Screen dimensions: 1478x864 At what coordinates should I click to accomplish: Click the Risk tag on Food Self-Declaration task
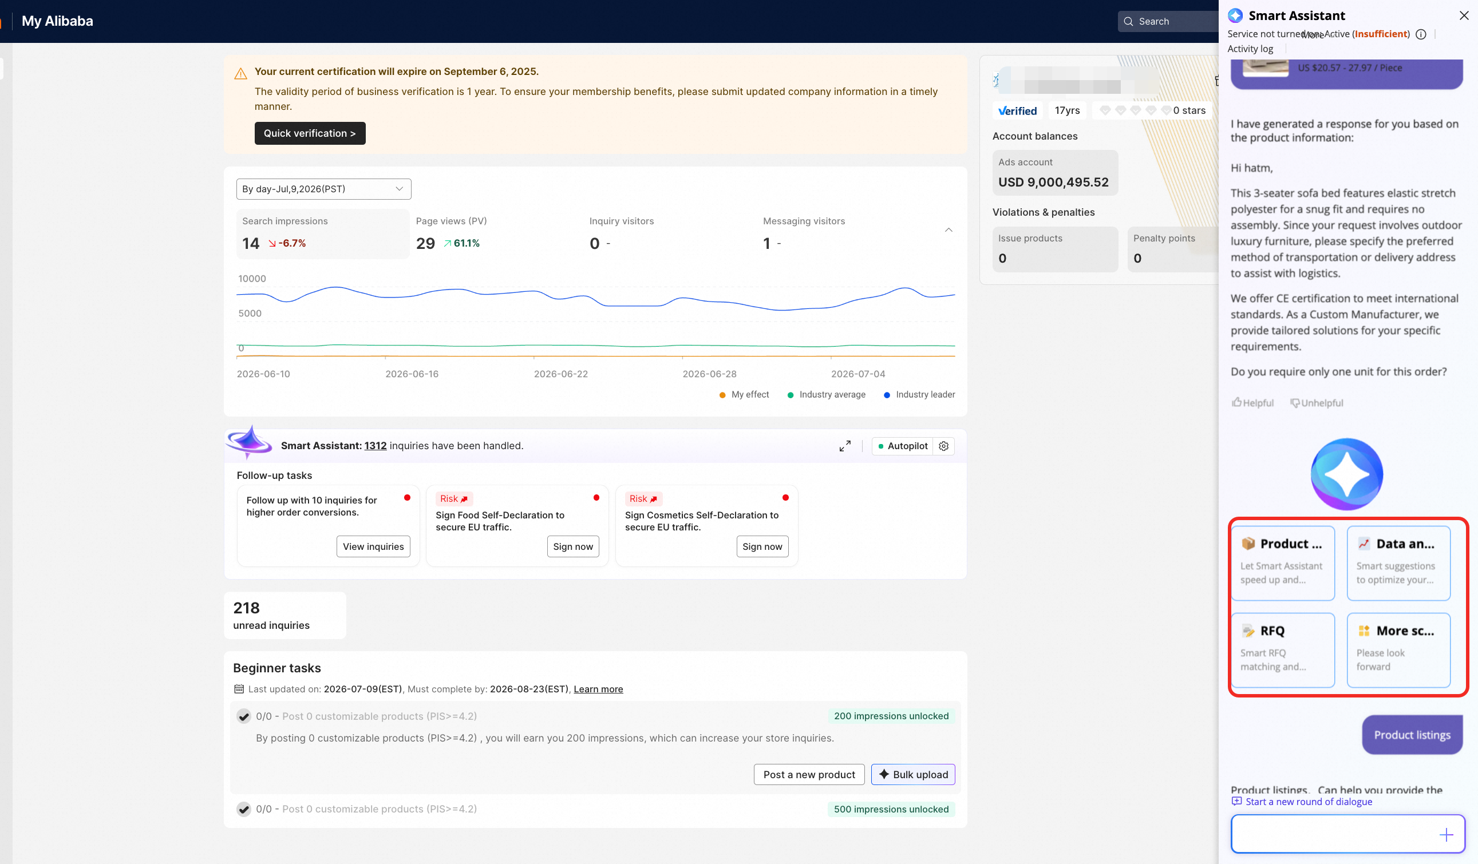tap(454, 499)
